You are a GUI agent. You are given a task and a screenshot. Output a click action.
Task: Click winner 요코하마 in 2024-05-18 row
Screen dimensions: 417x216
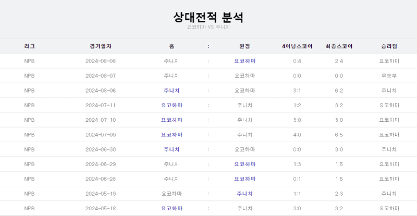coord(389,209)
